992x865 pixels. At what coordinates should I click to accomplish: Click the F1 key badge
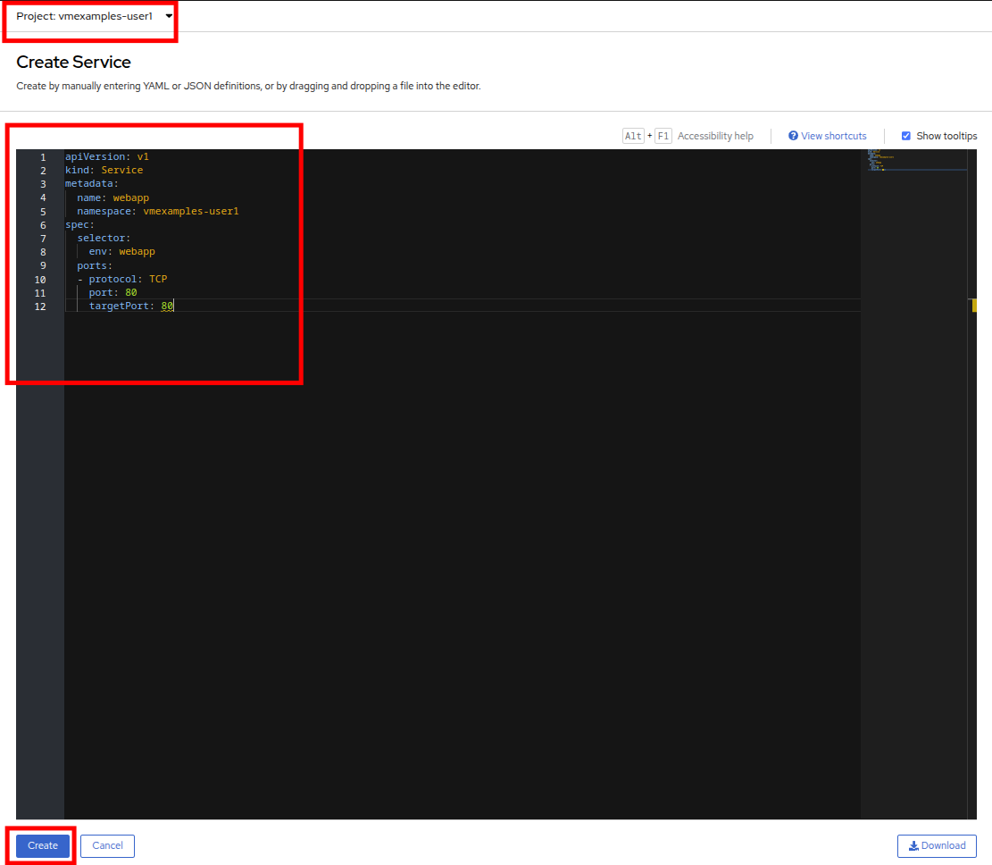pos(663,136)
